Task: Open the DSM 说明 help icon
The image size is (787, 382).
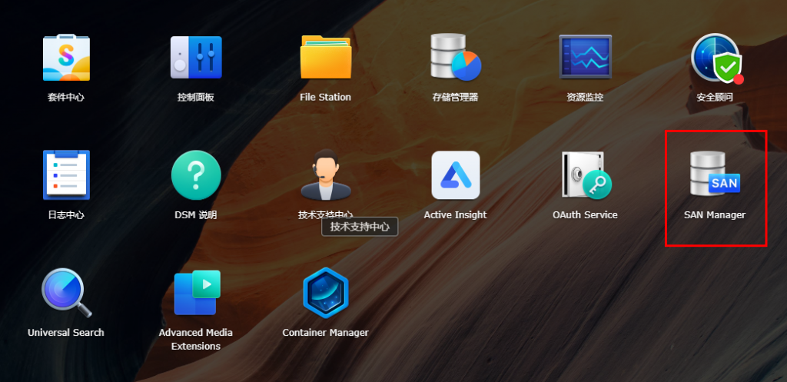Action: [196, 175]
